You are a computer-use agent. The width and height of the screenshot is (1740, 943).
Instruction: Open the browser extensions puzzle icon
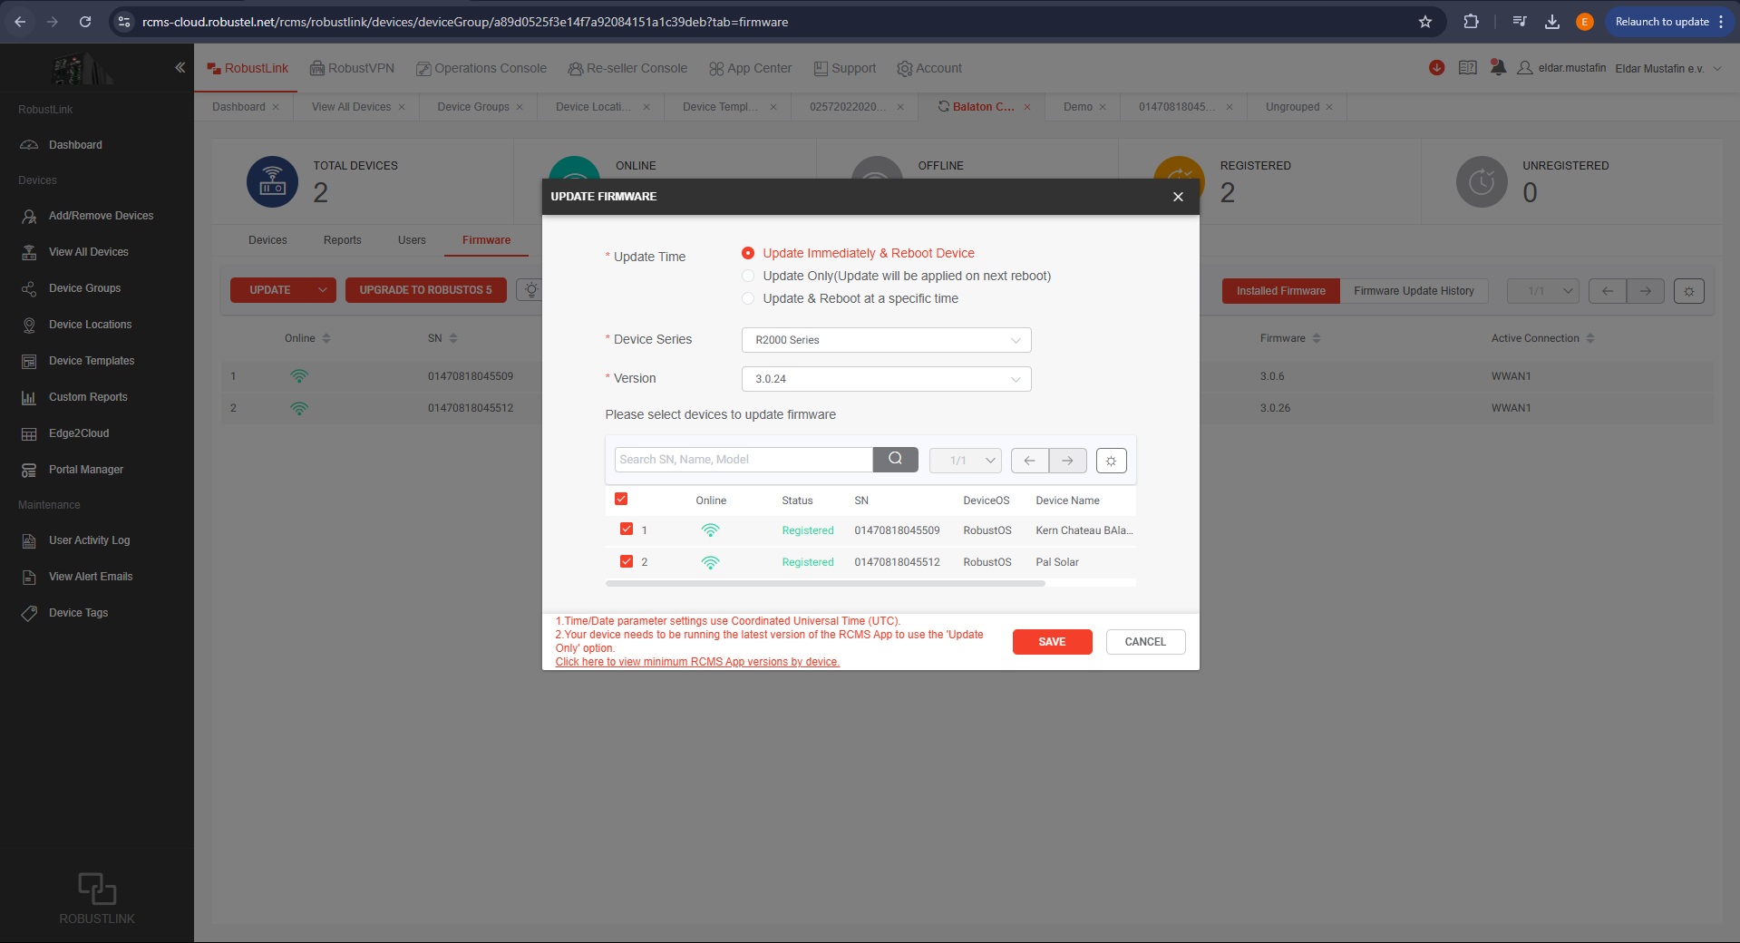point(1471,22)
